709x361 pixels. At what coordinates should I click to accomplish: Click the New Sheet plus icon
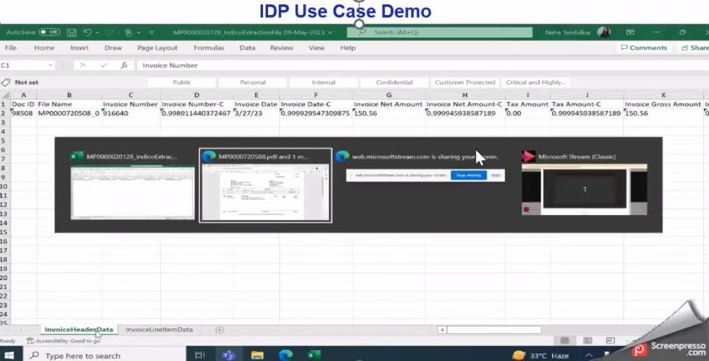click(x=219, y=330)
